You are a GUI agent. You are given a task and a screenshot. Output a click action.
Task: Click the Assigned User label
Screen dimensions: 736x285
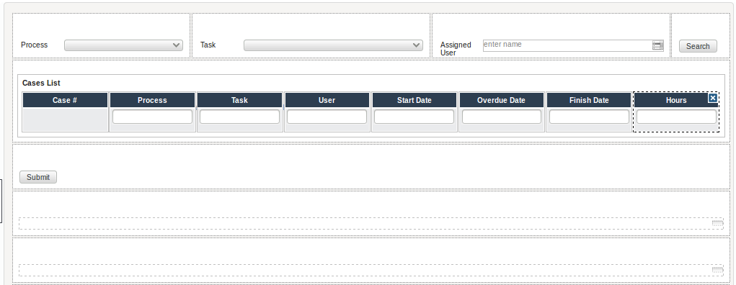[x=456, y=49]
